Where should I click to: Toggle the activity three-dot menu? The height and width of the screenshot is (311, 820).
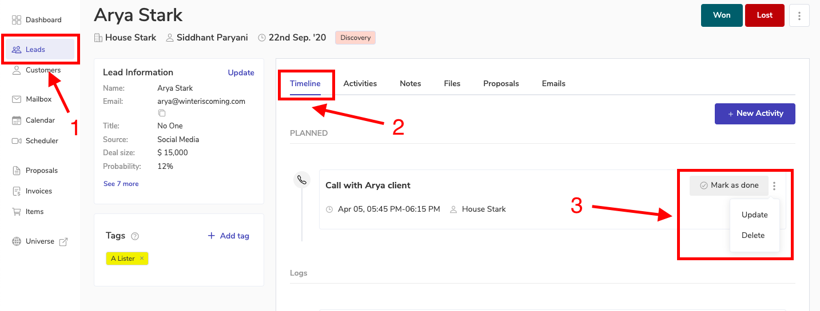pyautogui.click(x=774, y=185)
